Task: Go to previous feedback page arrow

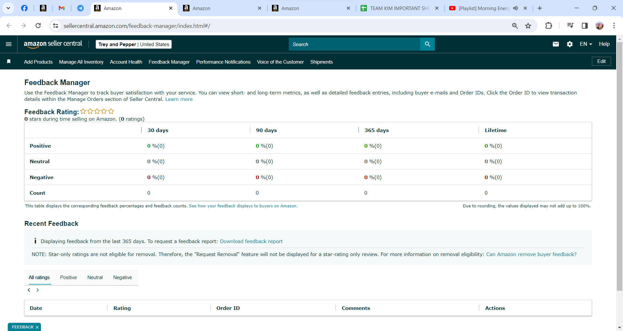Action: [29, 290]
